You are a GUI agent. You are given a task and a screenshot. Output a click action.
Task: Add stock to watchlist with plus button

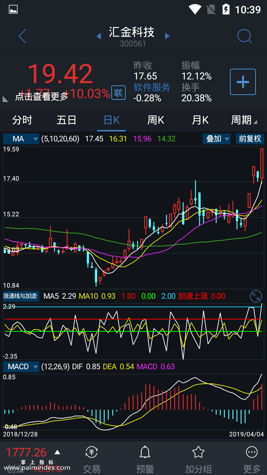coord(243,82)
